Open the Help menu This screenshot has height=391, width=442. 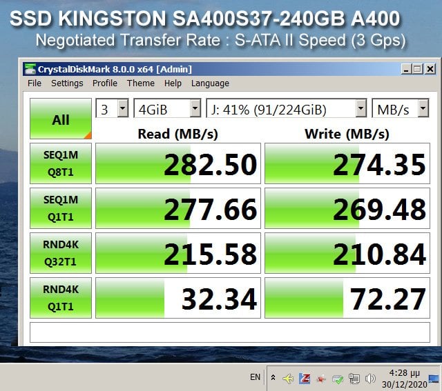click(173, 83)
